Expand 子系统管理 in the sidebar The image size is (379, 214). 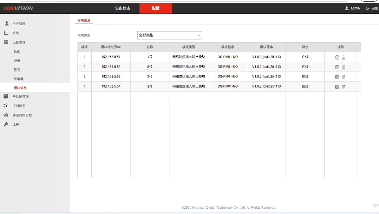coord(20,97)
